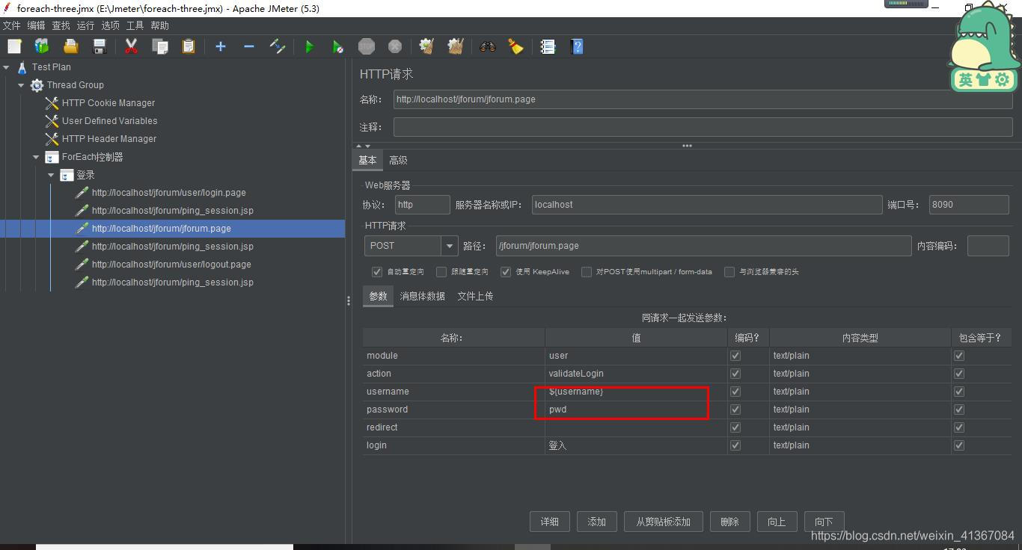Click the 向上 button
Screen dimensions: 1022x550
coord(777,522)
